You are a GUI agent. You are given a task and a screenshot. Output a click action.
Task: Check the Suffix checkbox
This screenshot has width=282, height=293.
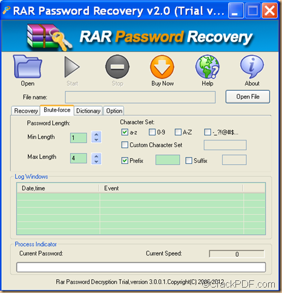click(x=189, y=160)
